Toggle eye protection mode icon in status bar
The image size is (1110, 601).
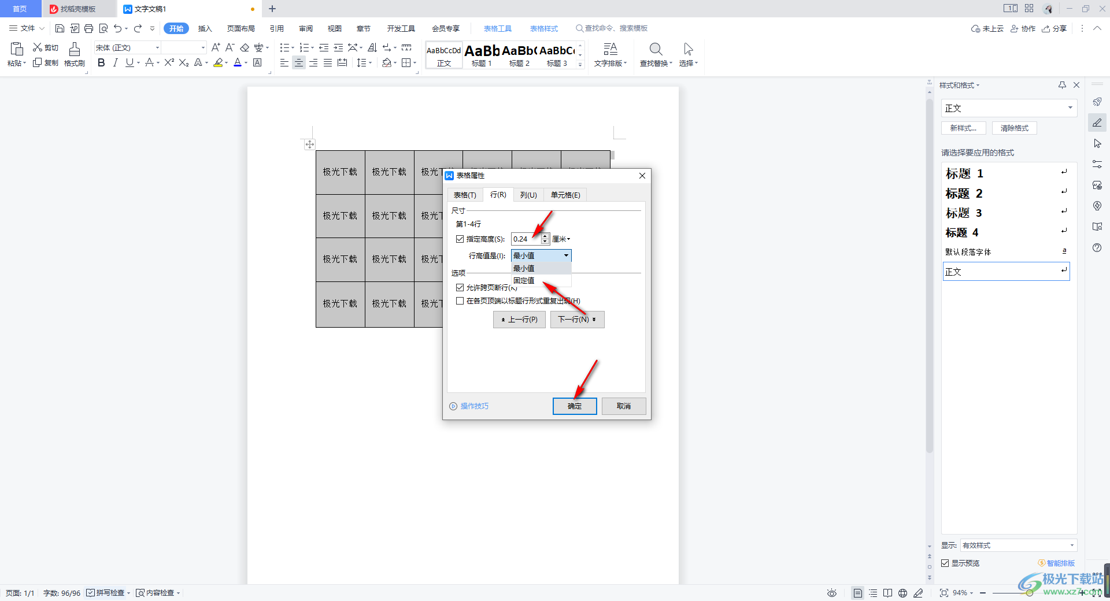pos(831,593)
